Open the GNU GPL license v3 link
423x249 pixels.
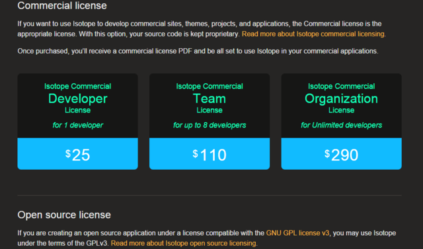297,233
